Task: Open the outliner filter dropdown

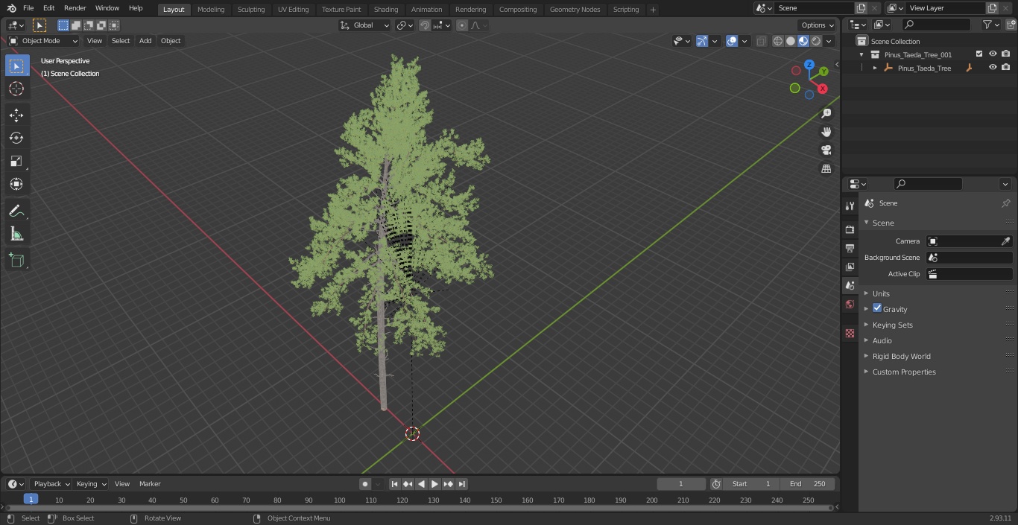Action: point(990,25)
